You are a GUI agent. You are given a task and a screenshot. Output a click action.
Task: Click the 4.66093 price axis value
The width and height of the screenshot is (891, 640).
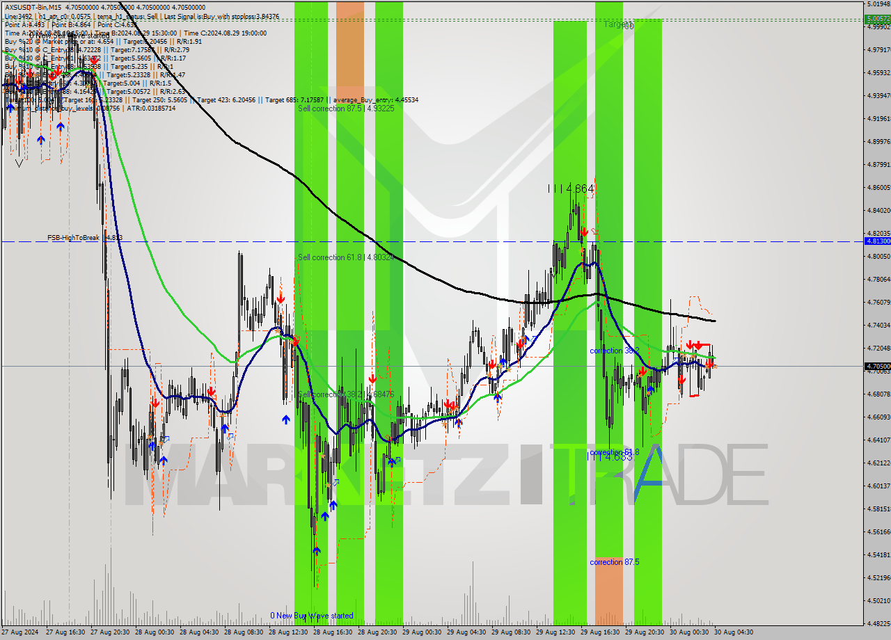coord(878,417)
